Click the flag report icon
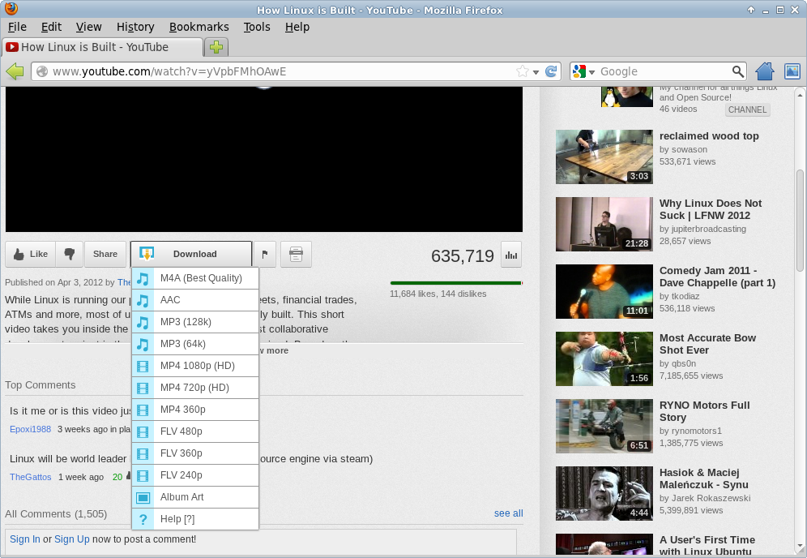Viewport: 807px width, 558px height. click(x=265, y=254)
